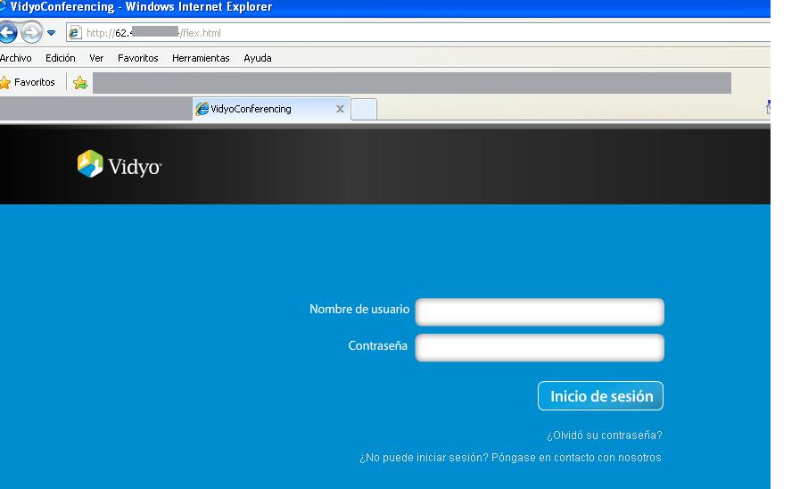Click the browser Forward arrow button
The height and width of the screenshot is (489, 808).
(31, 33)
